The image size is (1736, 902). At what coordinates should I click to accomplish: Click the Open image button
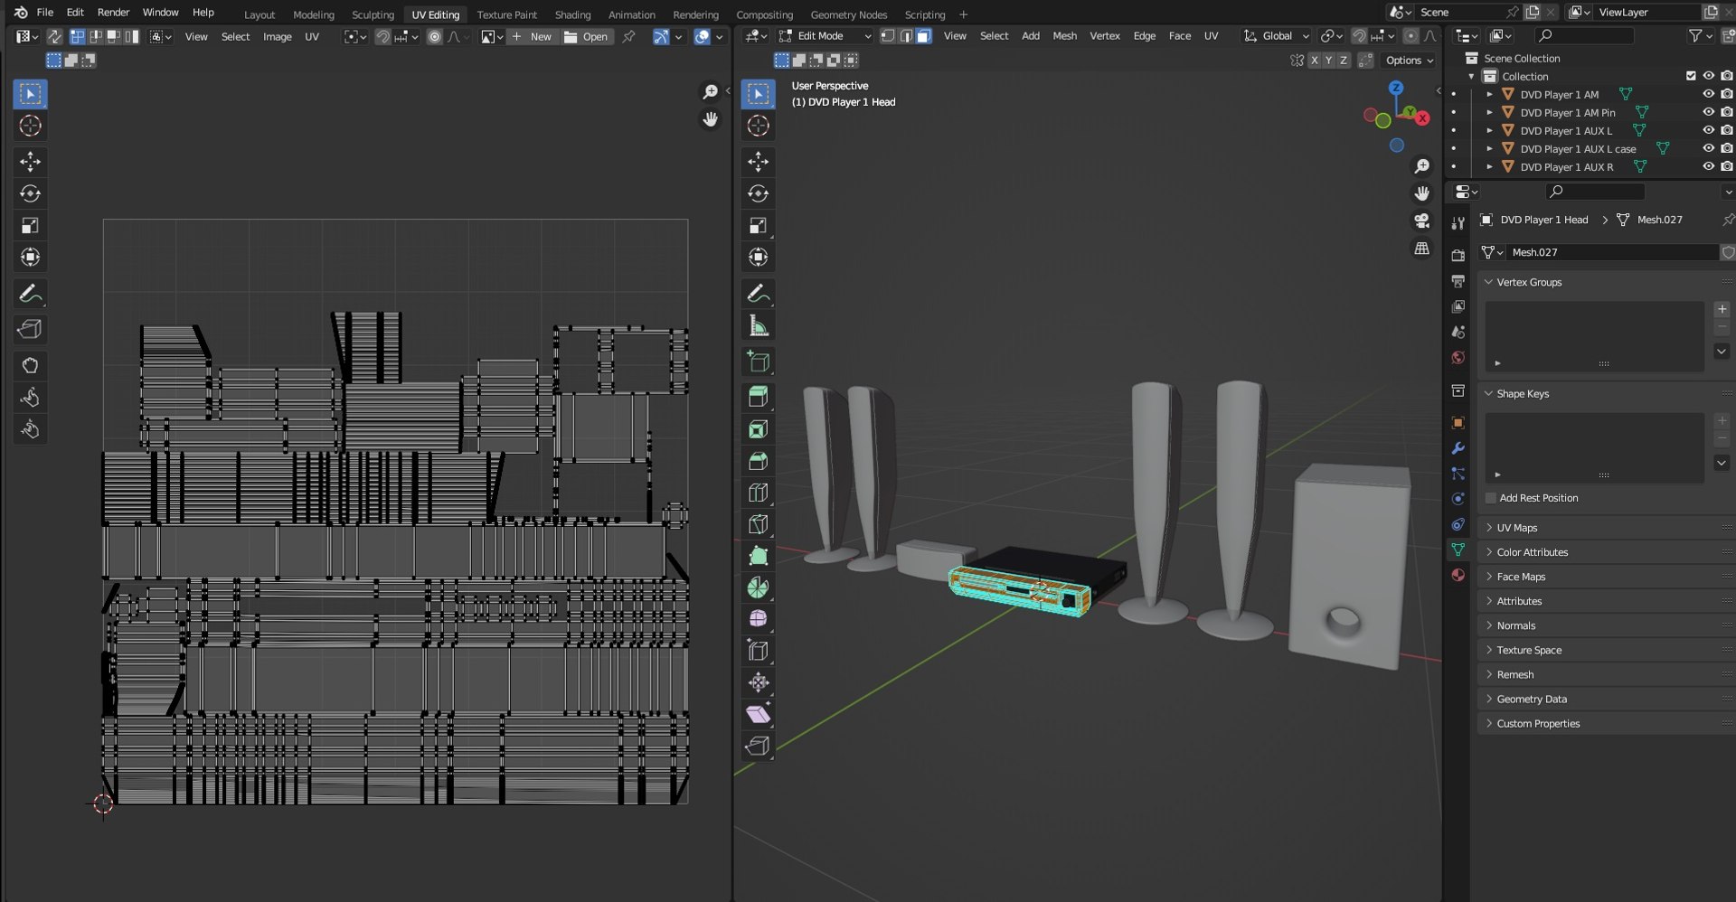[x=586, y=37]
